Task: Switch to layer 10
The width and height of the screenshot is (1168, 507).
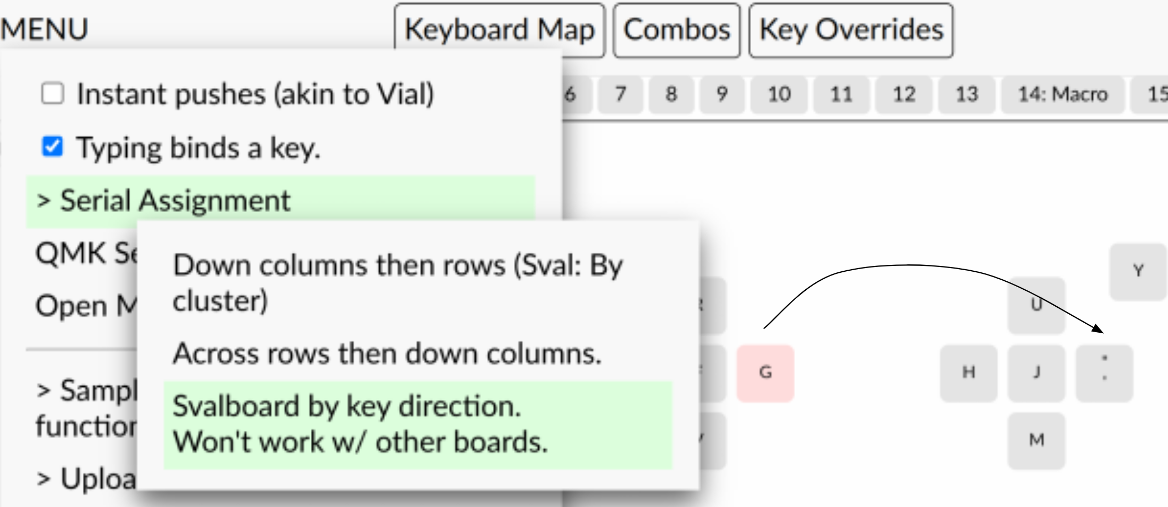Action: coord(779,95)
